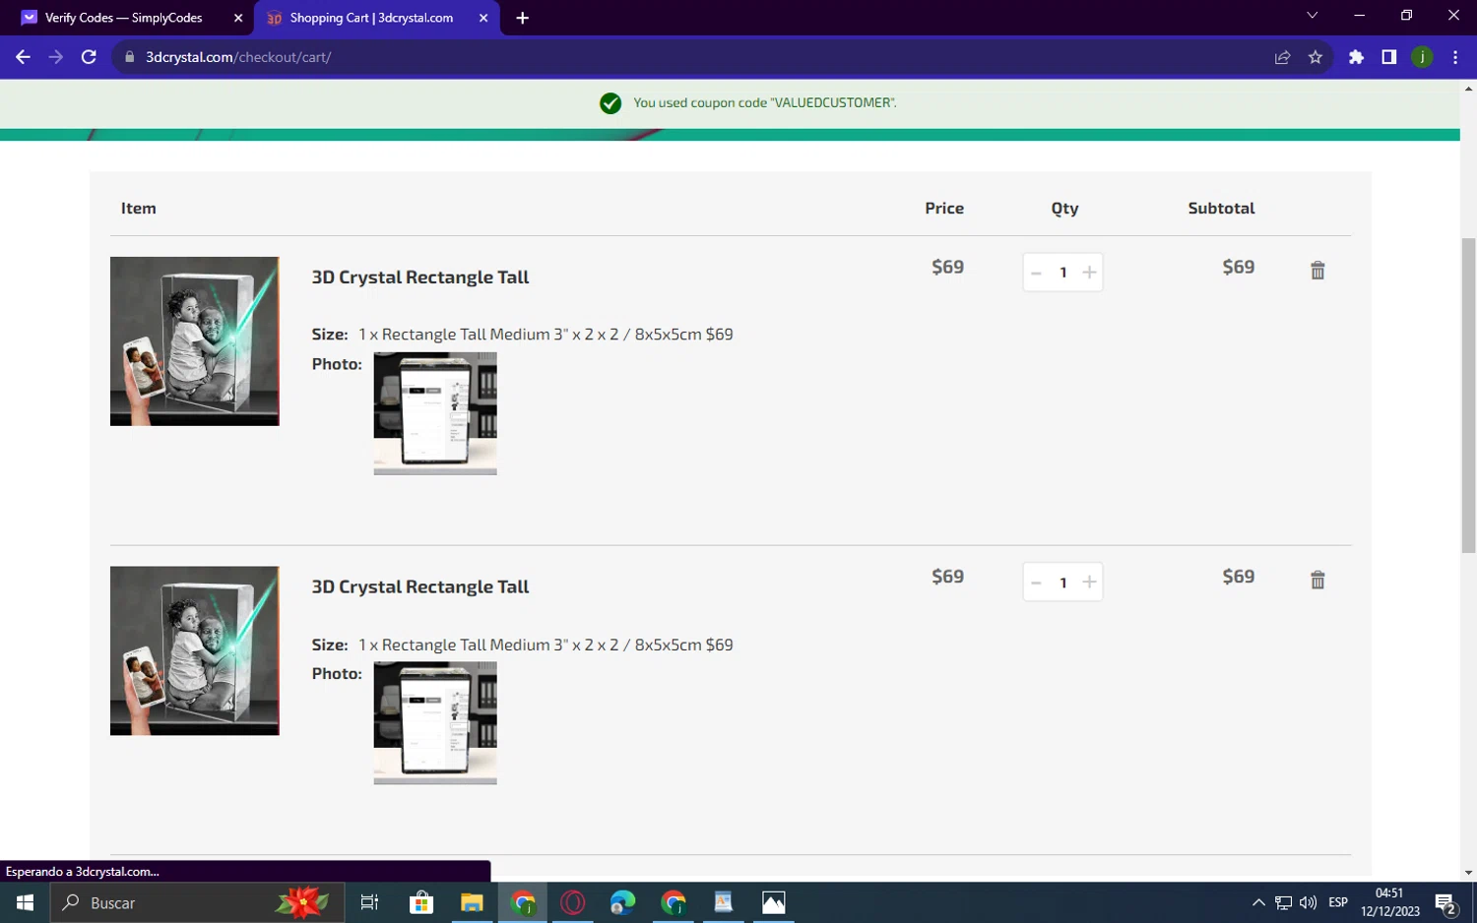1477x923 pixels.
Task: Open clock and calendar showing 04:51
Action: point(1389,902)
